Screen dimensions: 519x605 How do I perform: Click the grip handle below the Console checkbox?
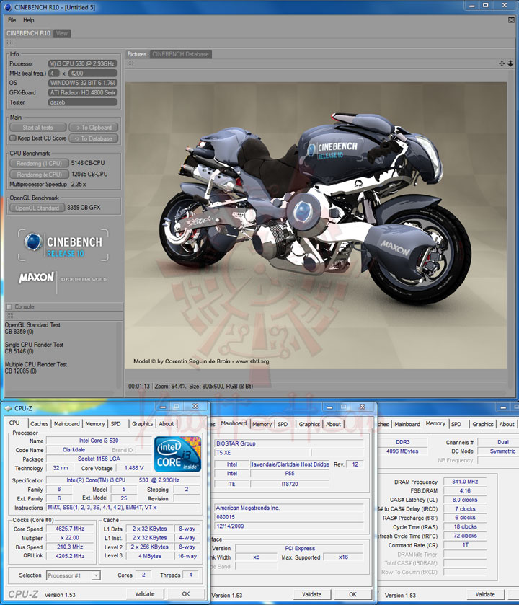coord(10,316)
